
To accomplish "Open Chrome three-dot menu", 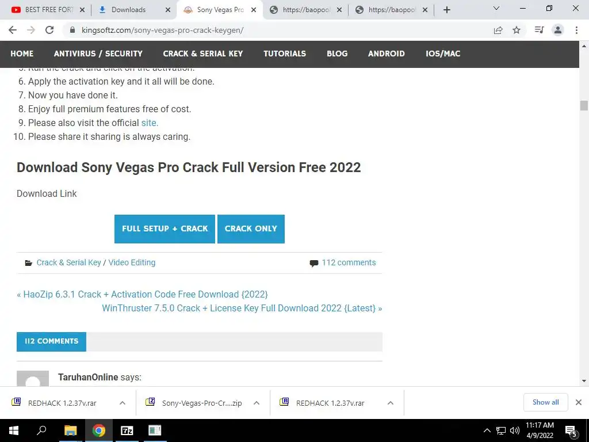I will tap(576, 30).
